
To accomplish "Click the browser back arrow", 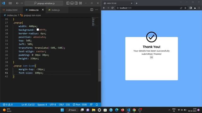I will 104,8.
